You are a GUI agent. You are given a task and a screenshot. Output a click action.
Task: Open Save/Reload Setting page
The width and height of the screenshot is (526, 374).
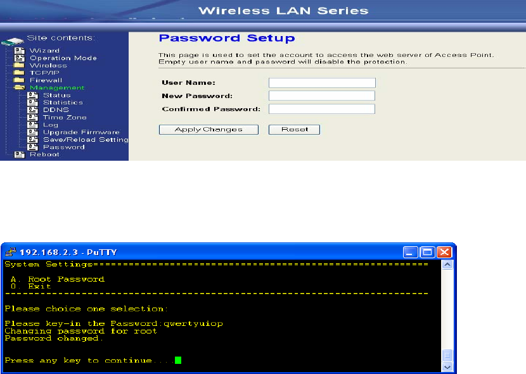click(86, 140)
